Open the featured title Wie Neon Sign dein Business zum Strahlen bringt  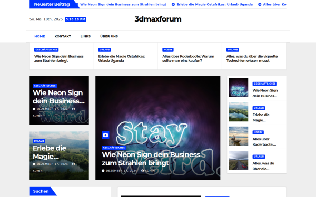click(x=151, y=159)
